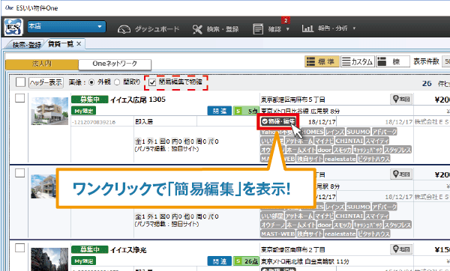Select the 法人内 tab

[42, 64]
